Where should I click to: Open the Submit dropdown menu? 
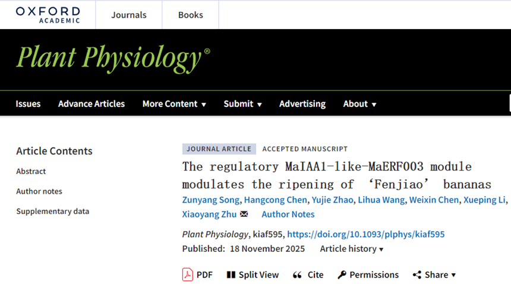[x=242, y=104]
